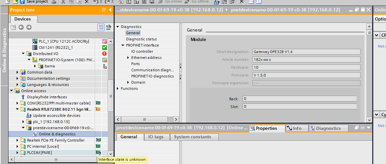Click the maintenance status icon beside PLC_1
This screenshot has width=386, height=164.
click(x=105, y=41)
